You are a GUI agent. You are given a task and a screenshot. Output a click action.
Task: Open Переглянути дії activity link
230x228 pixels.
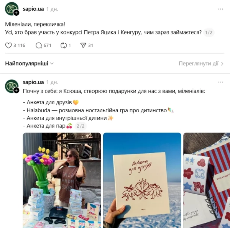(x=199, y=64)
